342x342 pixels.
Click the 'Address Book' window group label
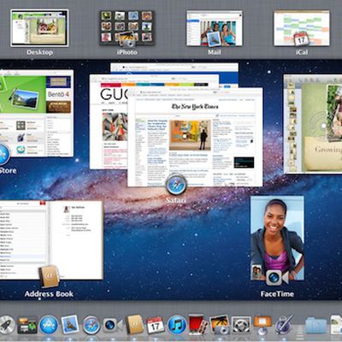pyautogui.click(x=49, y=294)
